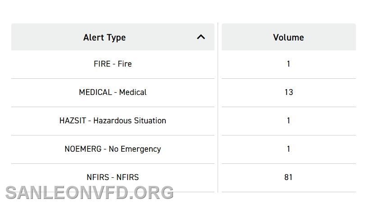
Task: Select the FIRE - Fire row
Action: (113, 64)
